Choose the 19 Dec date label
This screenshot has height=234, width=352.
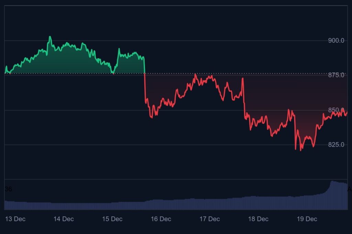click(x=307, y=219)
